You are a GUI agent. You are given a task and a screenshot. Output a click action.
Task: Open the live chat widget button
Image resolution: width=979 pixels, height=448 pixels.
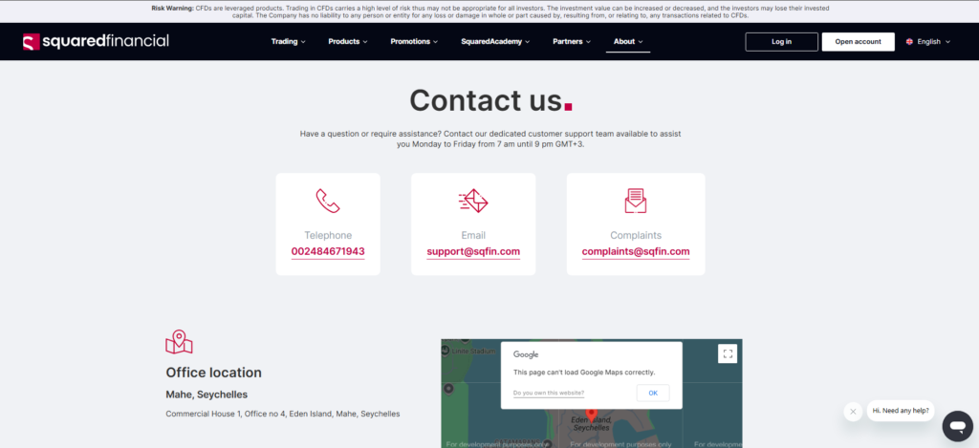coord(956,425)
